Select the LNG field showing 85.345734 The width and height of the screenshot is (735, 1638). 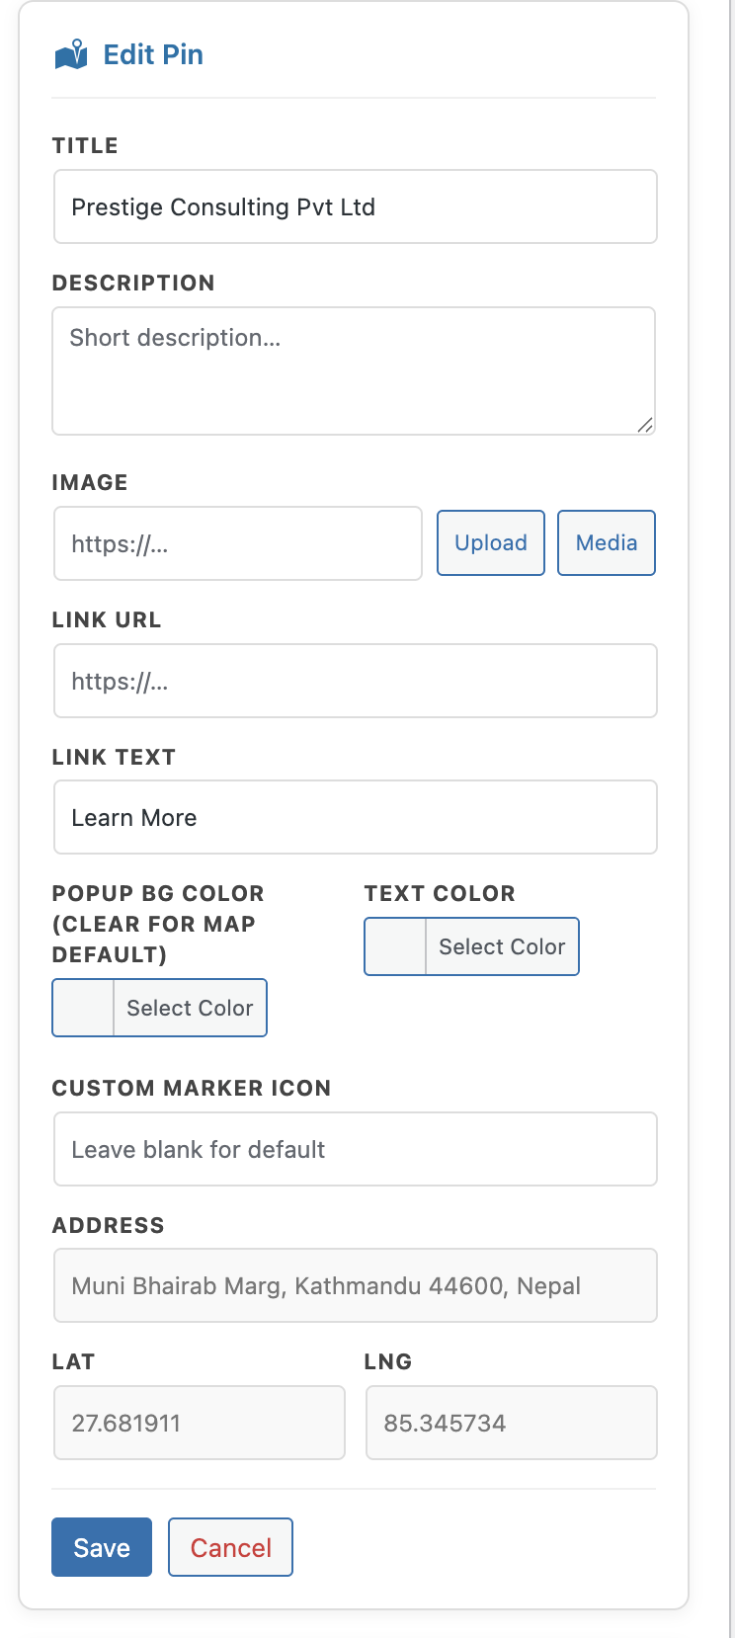click(511, 1423)
